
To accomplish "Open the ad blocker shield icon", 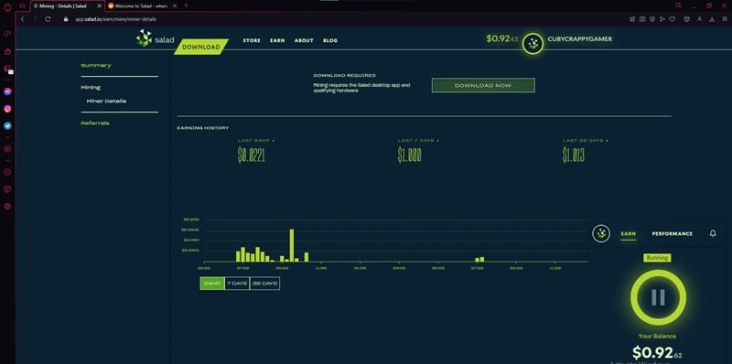I will point(652,19).
